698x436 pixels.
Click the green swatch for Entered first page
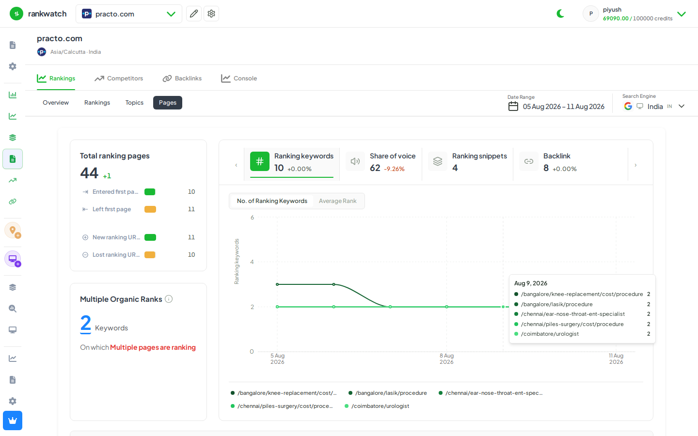[150, 192]
